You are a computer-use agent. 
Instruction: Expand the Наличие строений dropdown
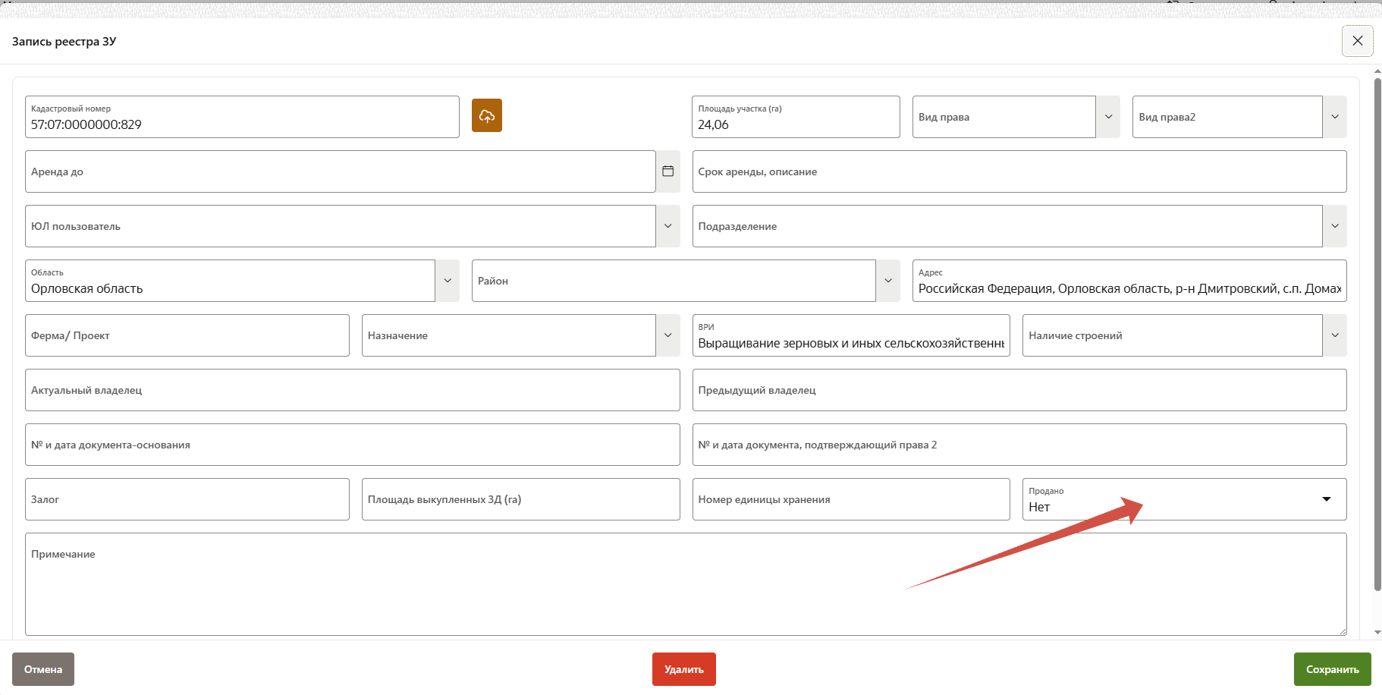tap(1334, 335)
